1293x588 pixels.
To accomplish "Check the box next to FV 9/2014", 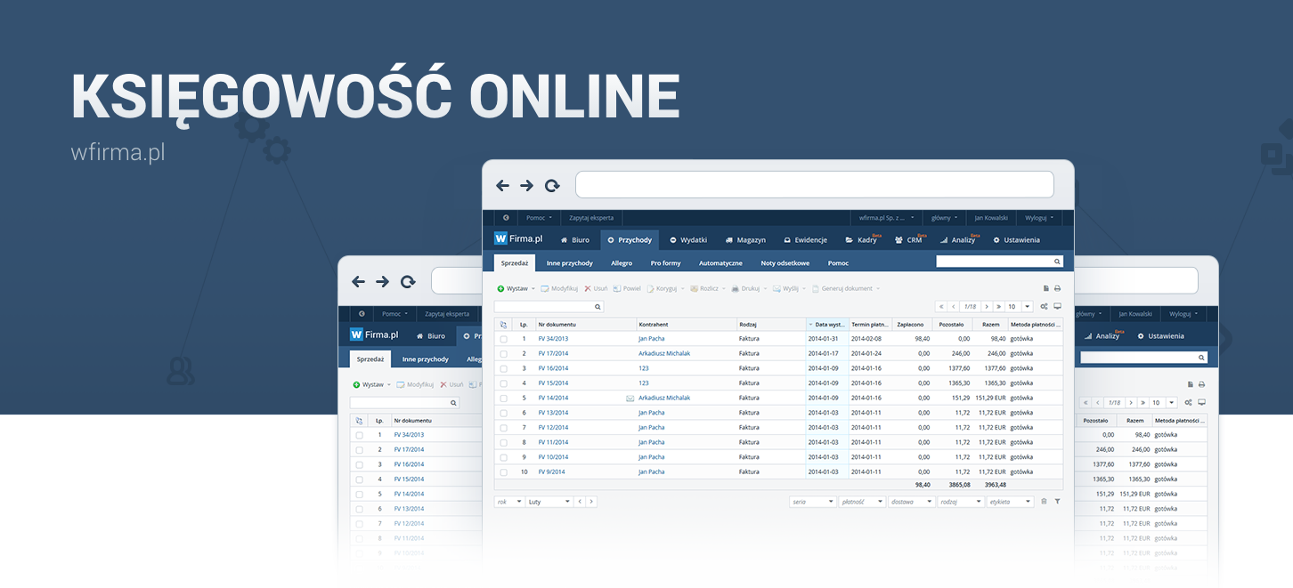I will pos(503,472).
